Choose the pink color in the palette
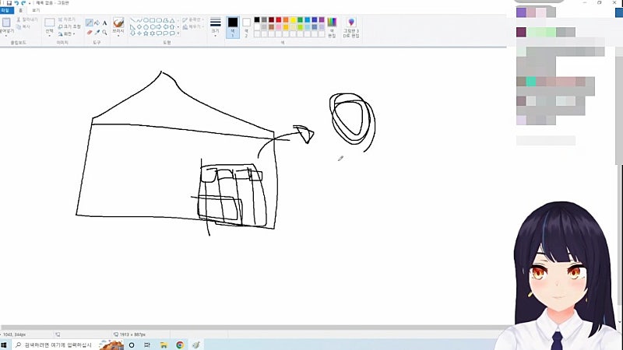This screenshot has height=350, width=623. click(x=279, y=27)
